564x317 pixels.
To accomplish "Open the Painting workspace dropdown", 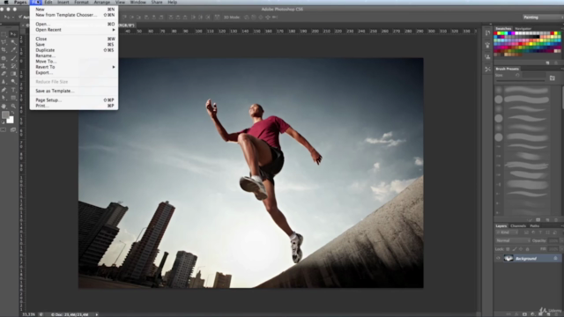I will click(543, 18).
